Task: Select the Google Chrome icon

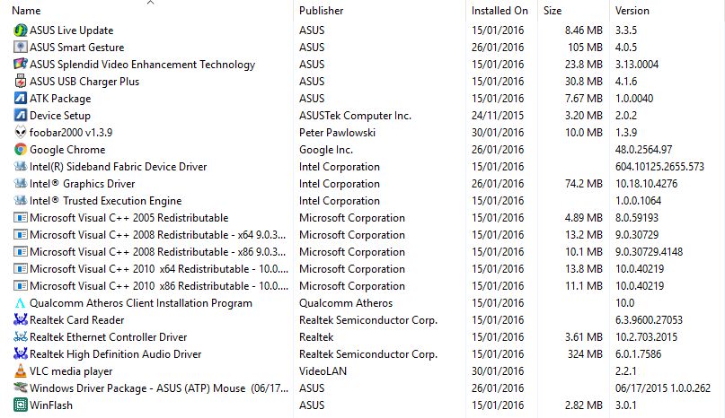Action: click(21, 150)
